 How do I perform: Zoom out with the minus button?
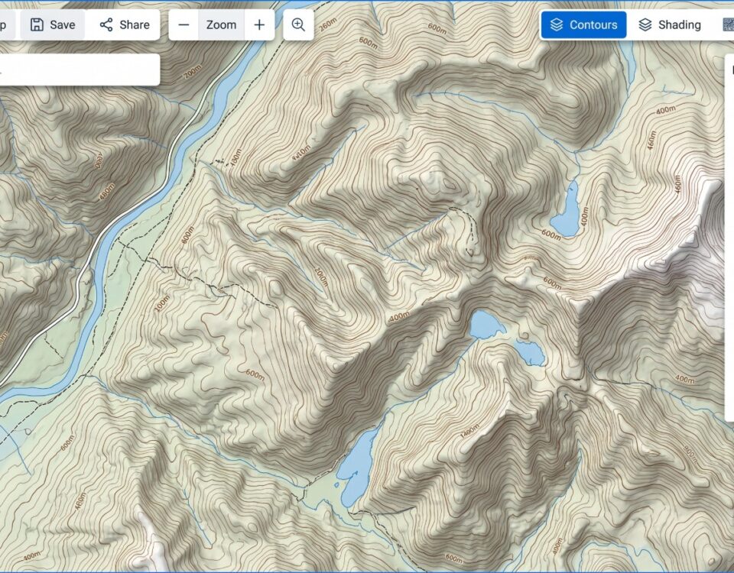pos(184,24)
